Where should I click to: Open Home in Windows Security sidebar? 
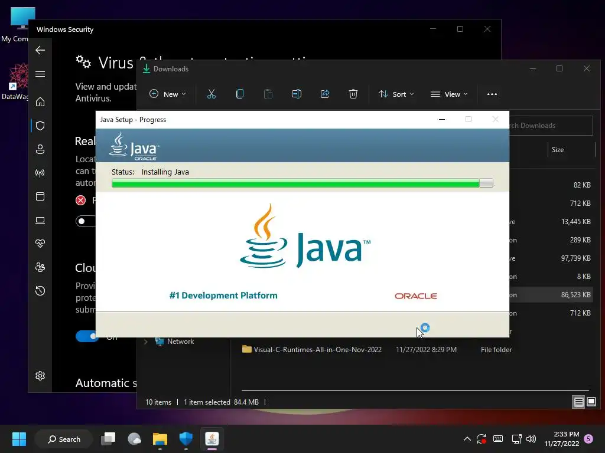[40, 101]
